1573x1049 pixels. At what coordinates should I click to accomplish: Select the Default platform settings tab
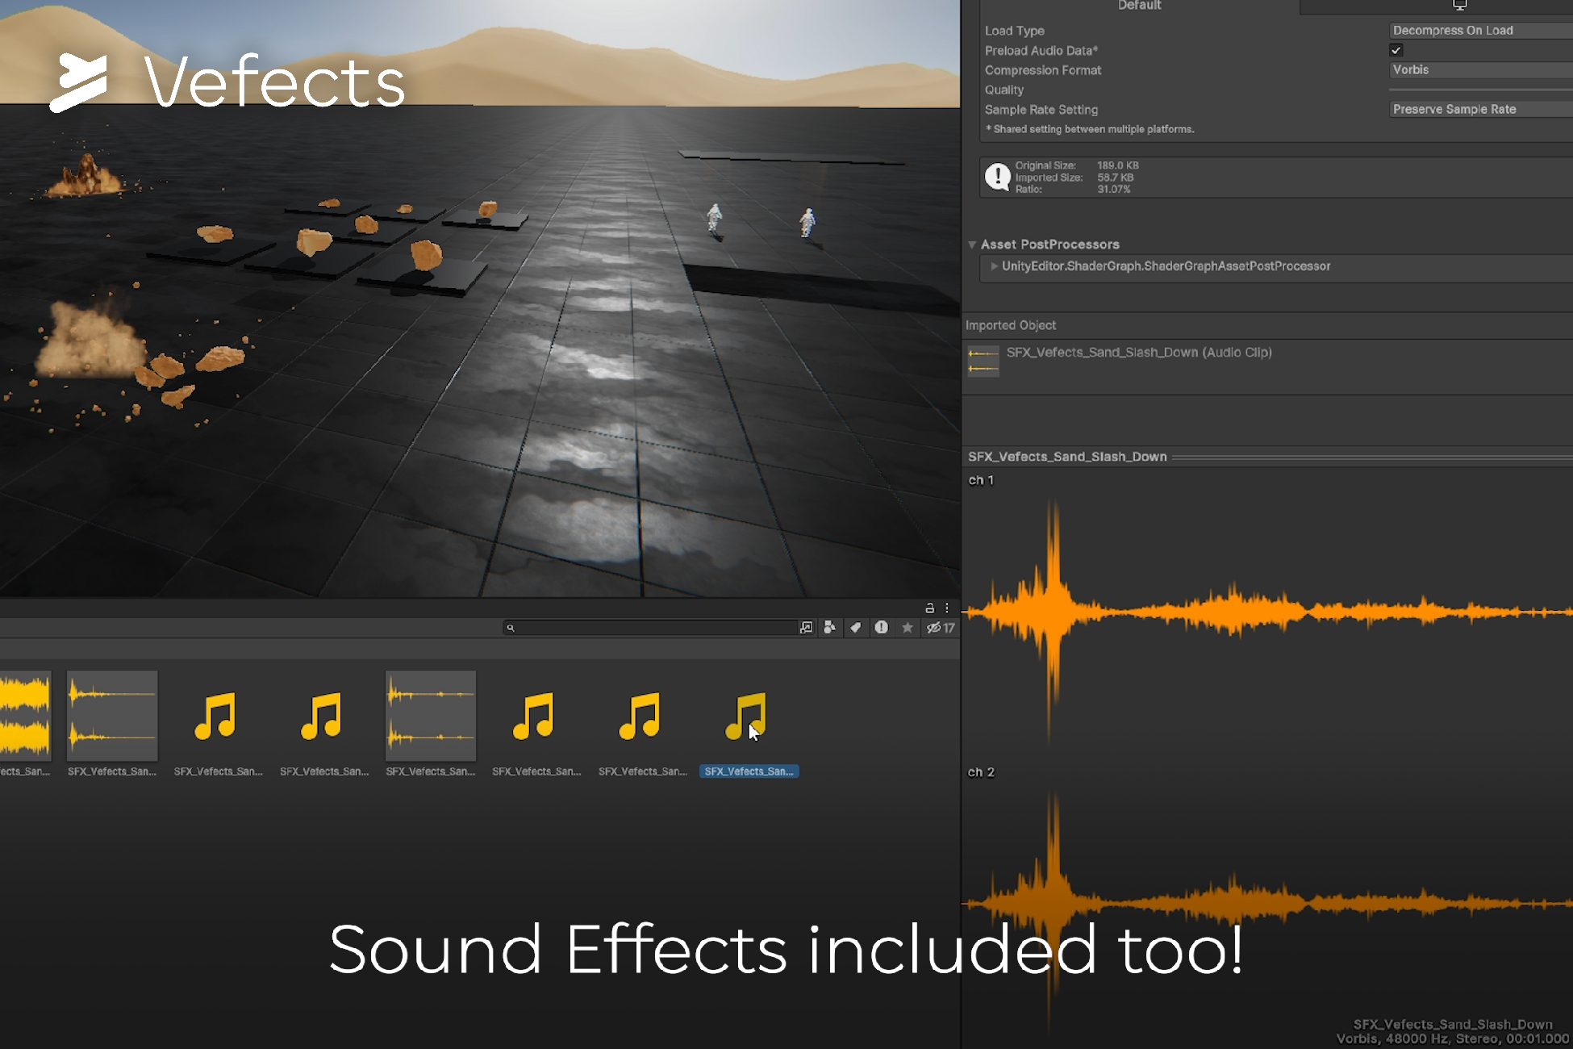(x=1139, y=6)
